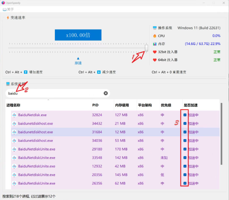The height and width of the screenshot is (200, 229).
Task: Click 64bit 注入器 status 正常
Action: (x=217, y=60)
